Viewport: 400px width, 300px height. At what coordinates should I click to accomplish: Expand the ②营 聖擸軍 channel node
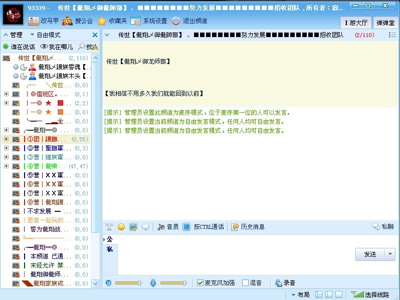pos(6,148)
